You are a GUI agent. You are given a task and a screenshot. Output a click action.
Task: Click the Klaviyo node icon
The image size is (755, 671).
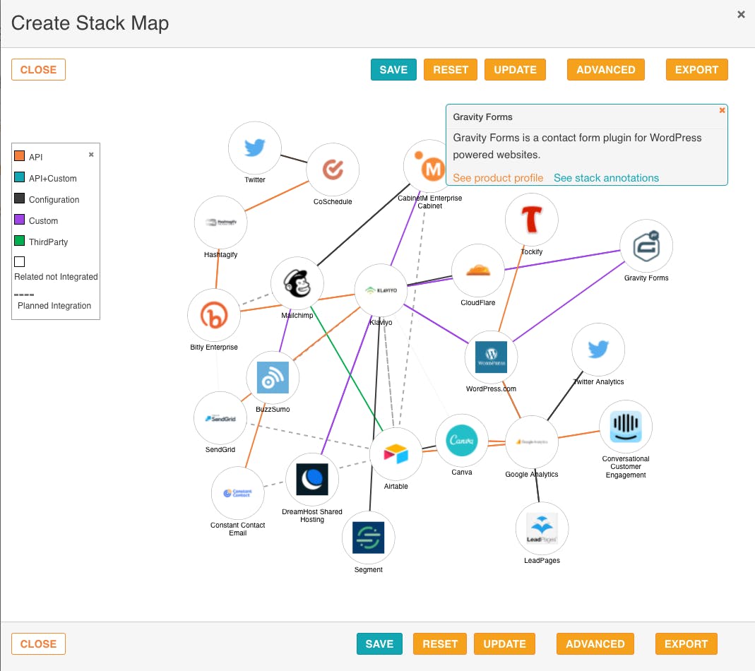click(381, 290)
